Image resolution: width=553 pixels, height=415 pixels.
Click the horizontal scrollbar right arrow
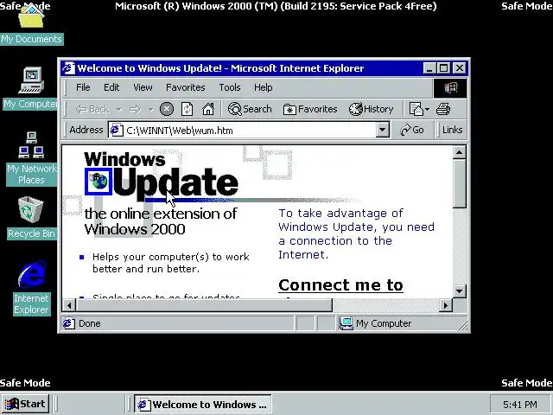pyautogui.click(x=446, y=305)
